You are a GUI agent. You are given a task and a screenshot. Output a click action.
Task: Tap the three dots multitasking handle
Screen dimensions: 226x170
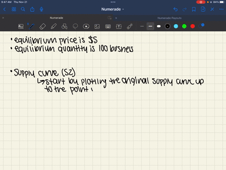(113, 2)
